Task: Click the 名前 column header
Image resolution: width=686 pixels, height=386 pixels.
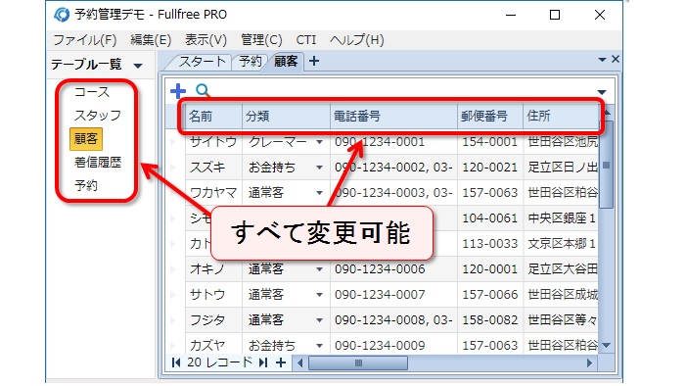Action: [213, 117]
